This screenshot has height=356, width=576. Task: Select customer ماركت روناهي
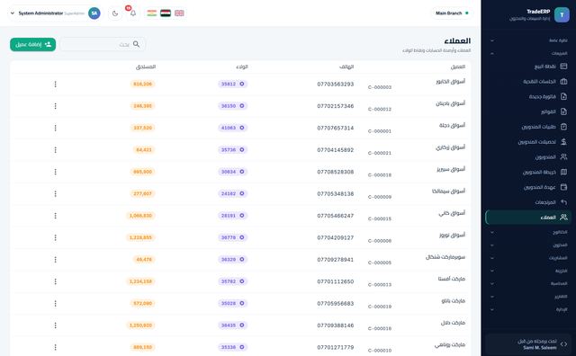(450, 344)
